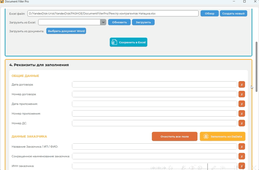Expand the Загрузить из Excel dropdown arrow
This screenshot has width=259, height=170.
click(x=103, y=22)
